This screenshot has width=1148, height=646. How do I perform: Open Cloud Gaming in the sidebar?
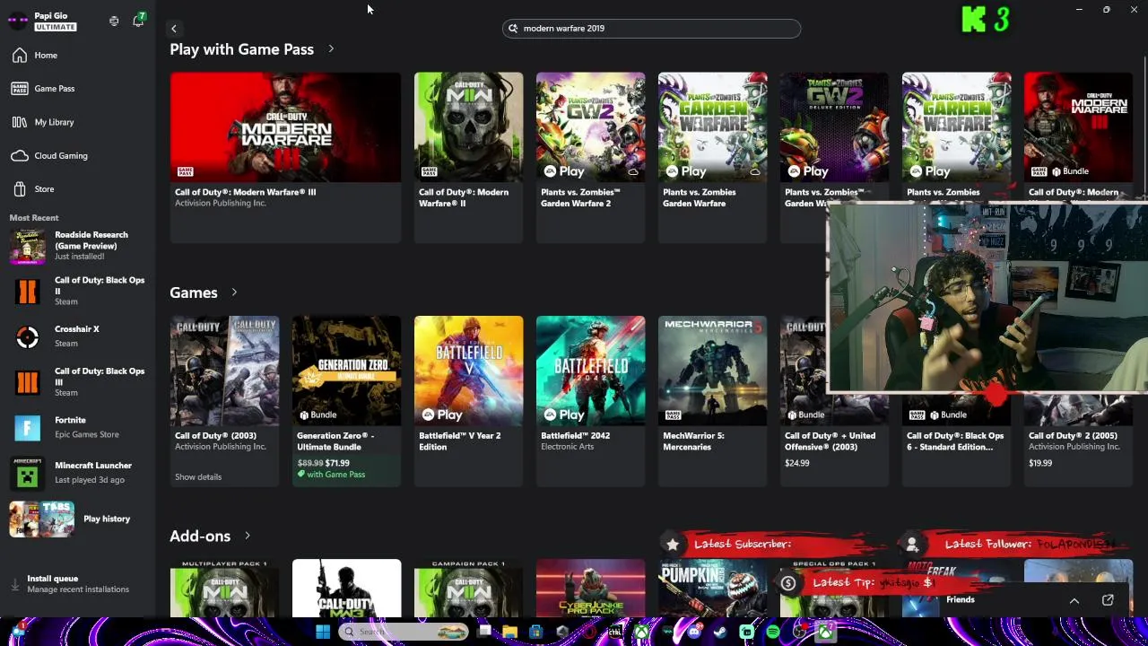point(78,155)
